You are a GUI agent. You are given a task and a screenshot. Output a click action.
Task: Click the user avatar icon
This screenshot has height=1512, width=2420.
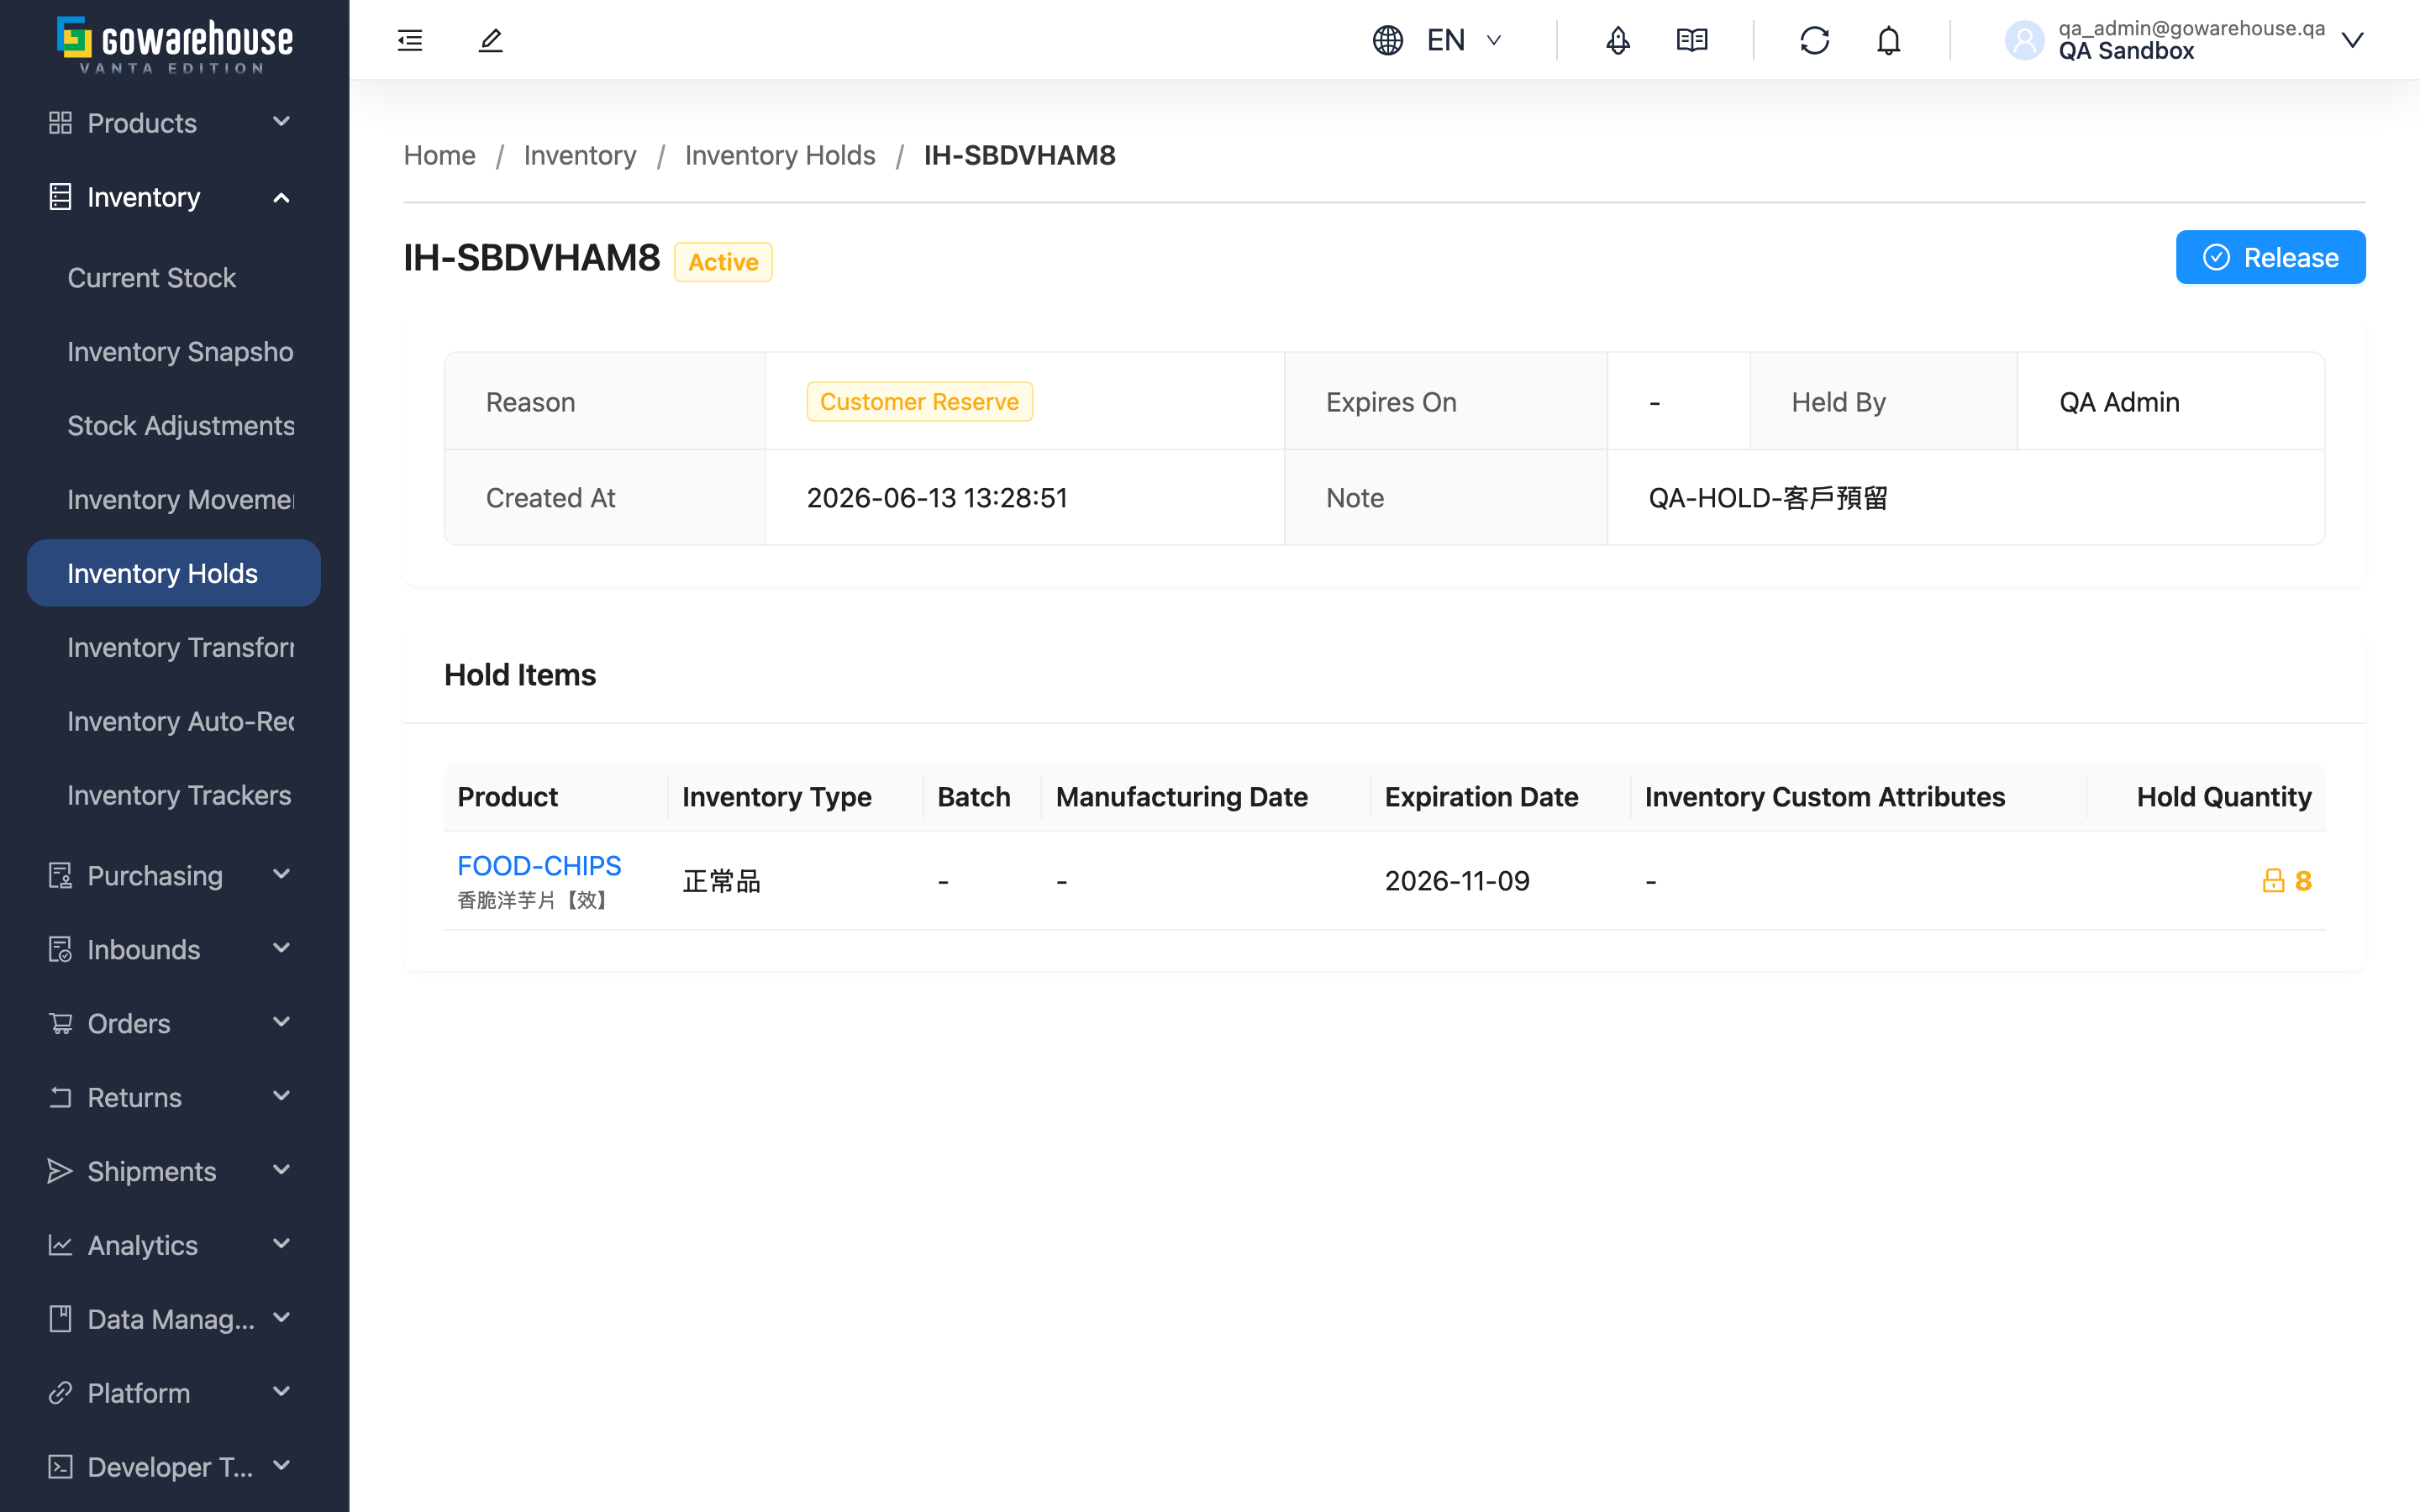[2025, 40]
